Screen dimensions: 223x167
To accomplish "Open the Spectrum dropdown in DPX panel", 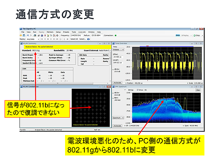I will pos(118,118).
